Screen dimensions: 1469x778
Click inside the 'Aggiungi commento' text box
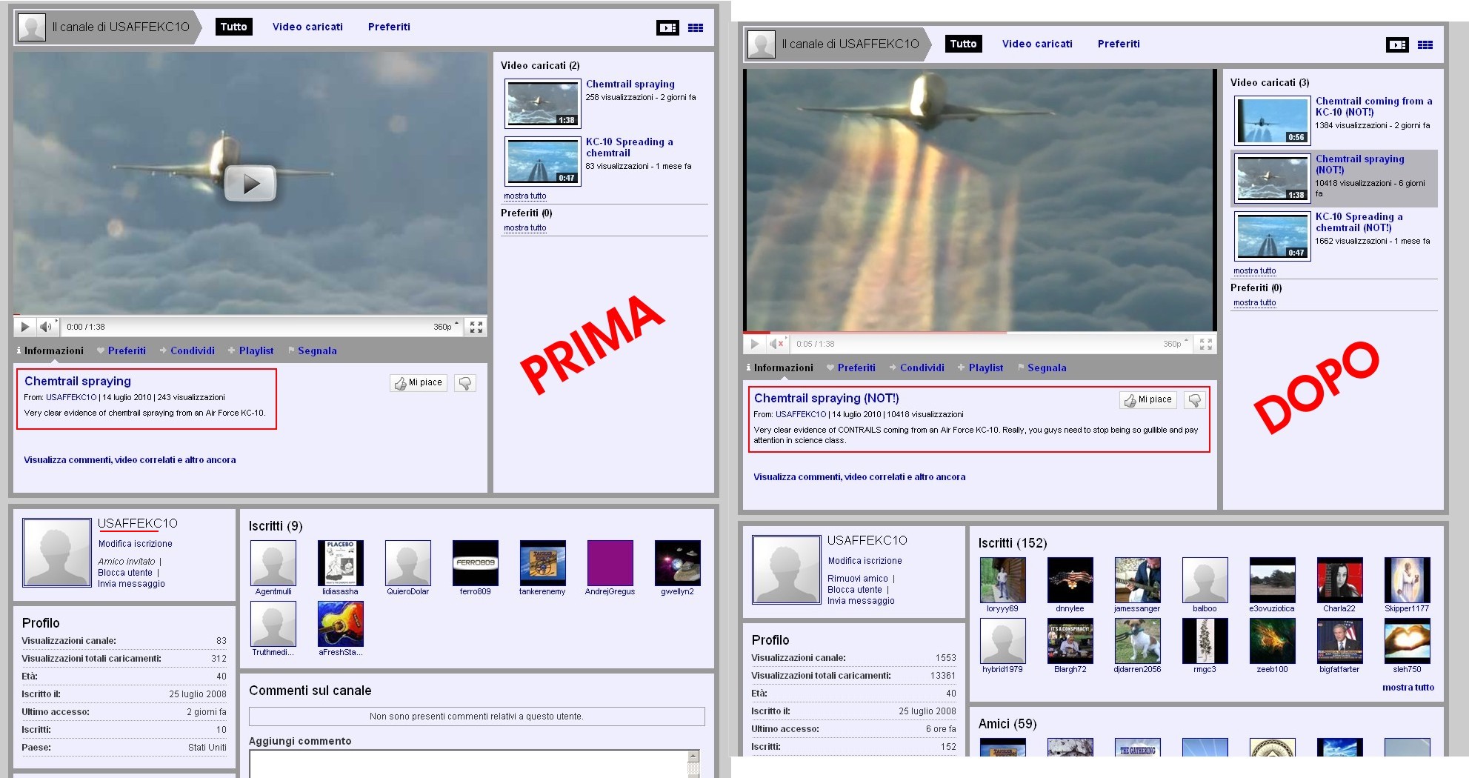coord(468,763)
